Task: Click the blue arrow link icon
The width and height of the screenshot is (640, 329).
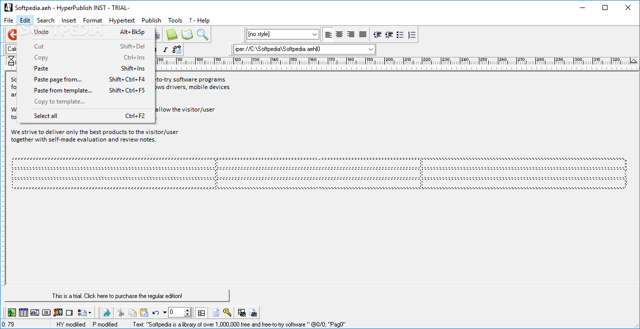Action: 107,312
